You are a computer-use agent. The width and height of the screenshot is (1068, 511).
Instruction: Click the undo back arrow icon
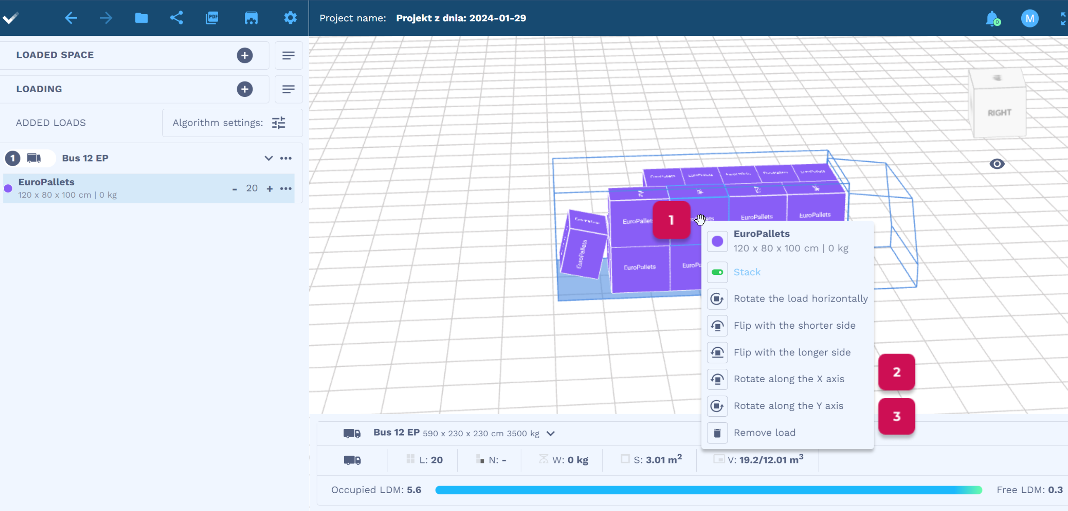pyautogui.click(x=71, y=18)
